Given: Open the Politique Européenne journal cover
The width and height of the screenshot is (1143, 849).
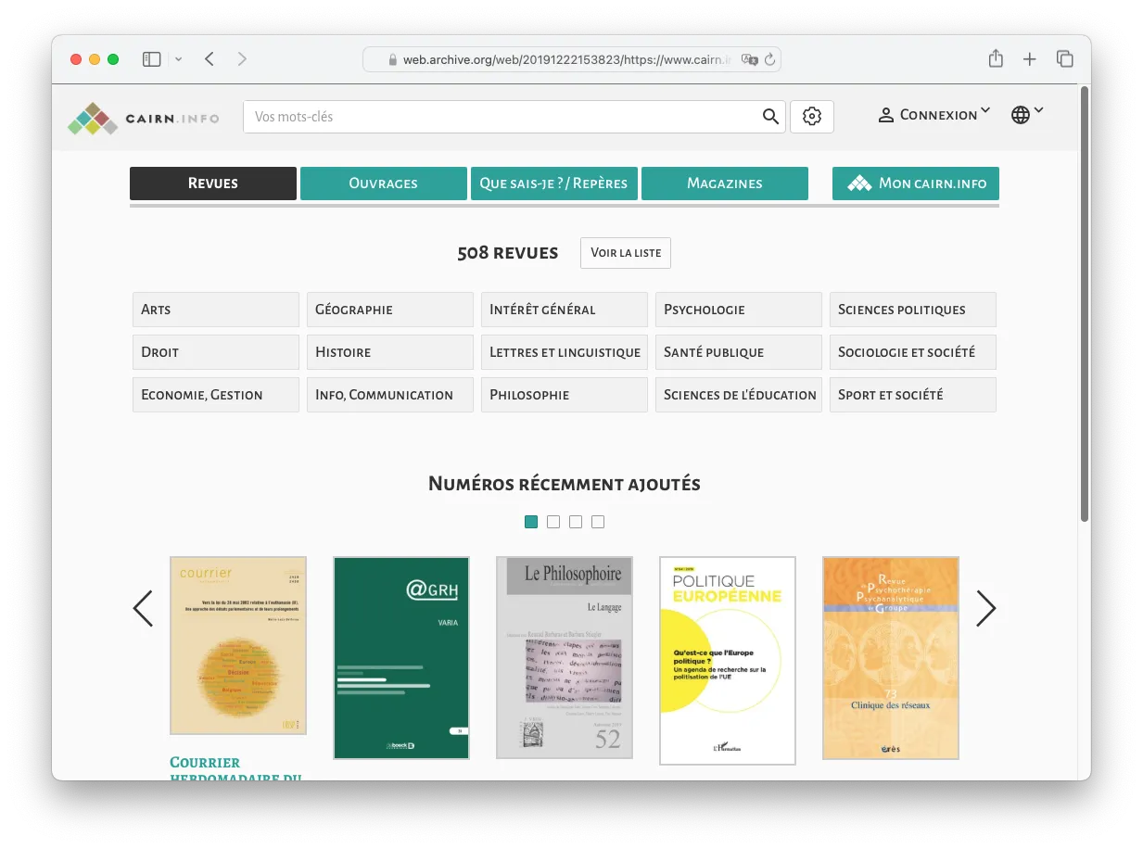Looking at the screenshot, I should click(x=727, y=660).
